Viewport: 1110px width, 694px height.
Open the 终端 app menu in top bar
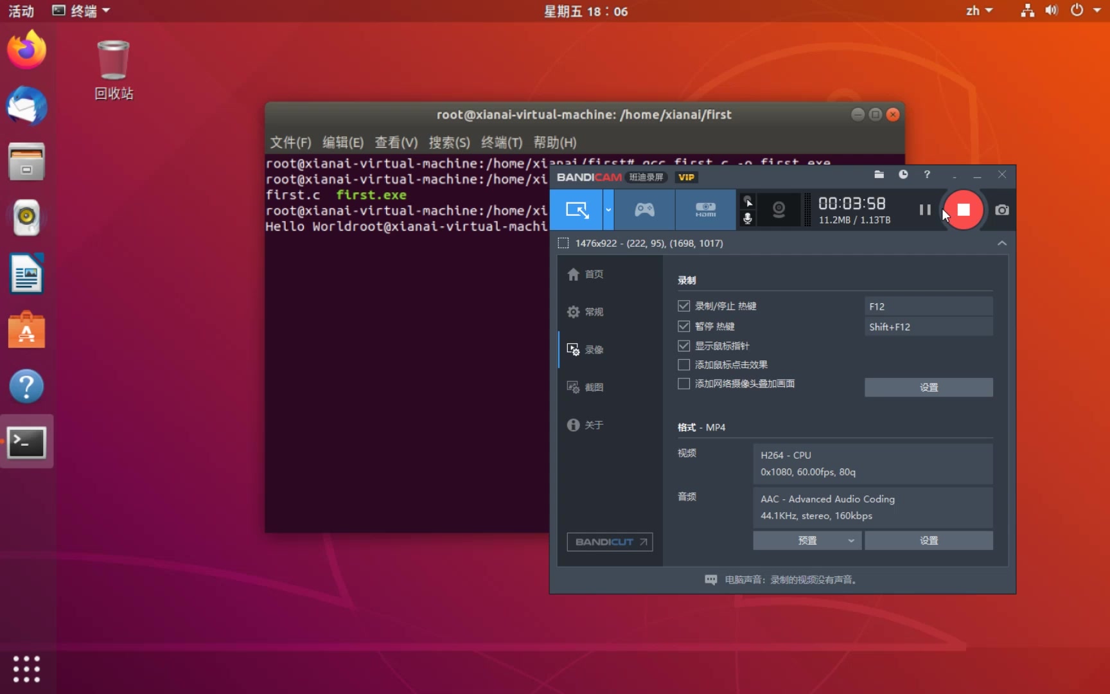(81, 11)
